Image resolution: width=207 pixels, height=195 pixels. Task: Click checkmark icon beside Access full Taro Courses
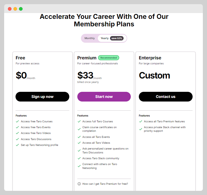79,121
